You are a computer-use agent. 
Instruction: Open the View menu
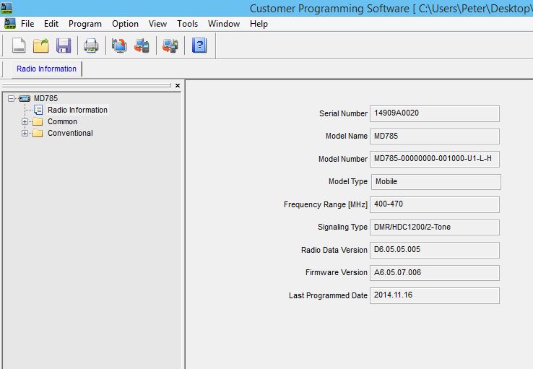click(157, 24)
